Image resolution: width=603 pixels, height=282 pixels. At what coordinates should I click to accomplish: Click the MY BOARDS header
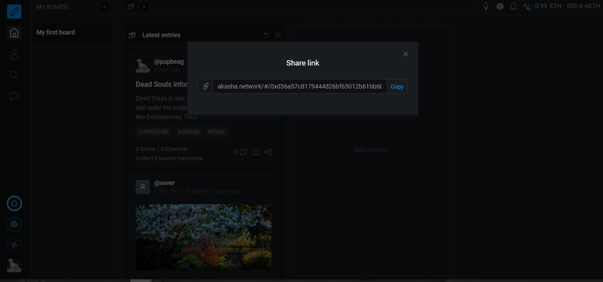[x=52, y=7]
